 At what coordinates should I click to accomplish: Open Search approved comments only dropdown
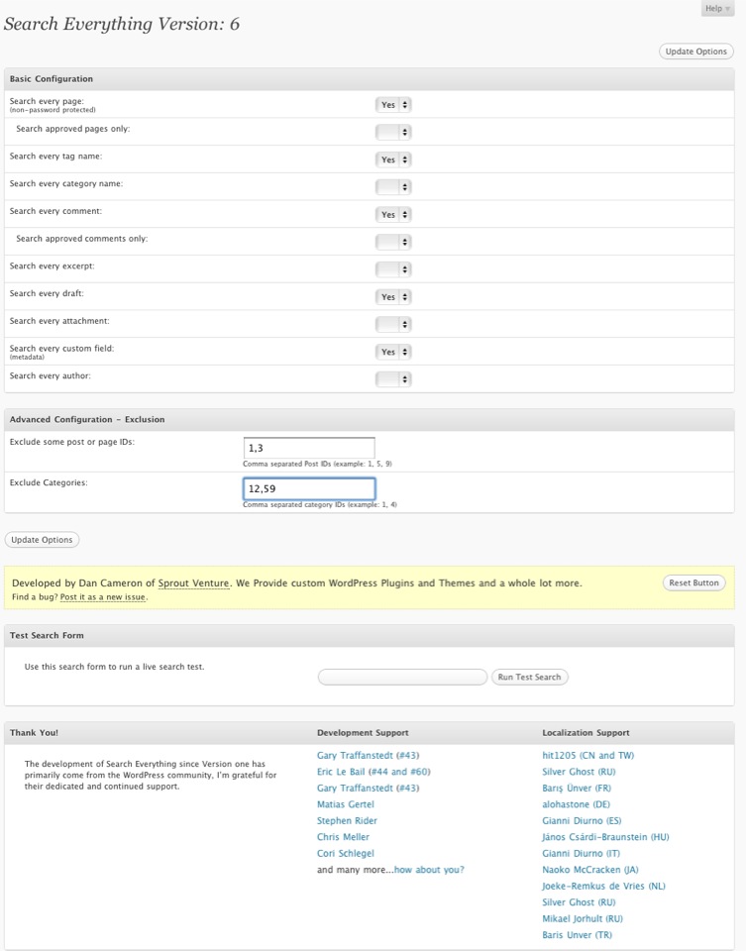click(x=393, y=242)
